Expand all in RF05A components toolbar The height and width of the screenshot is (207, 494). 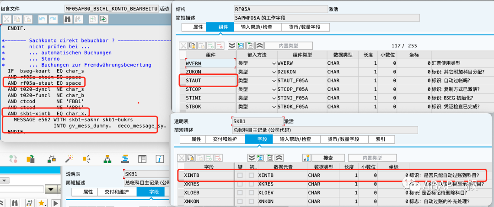click(x=232, y=46)
